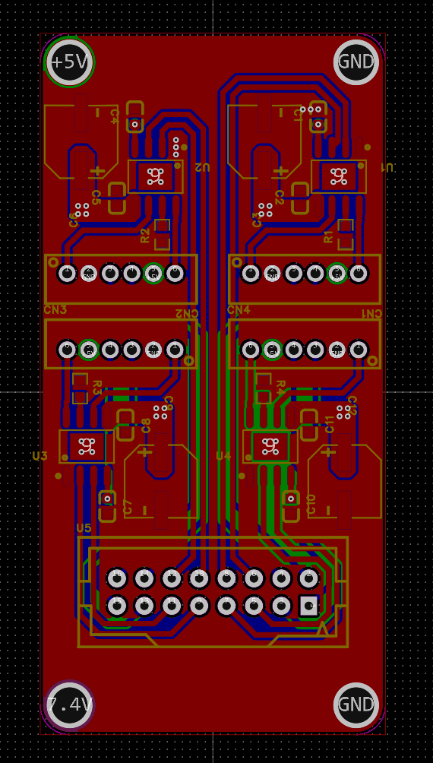433x763 pixels.
Task: Click the GND pad of connector CN4
Action: [273, 273]
